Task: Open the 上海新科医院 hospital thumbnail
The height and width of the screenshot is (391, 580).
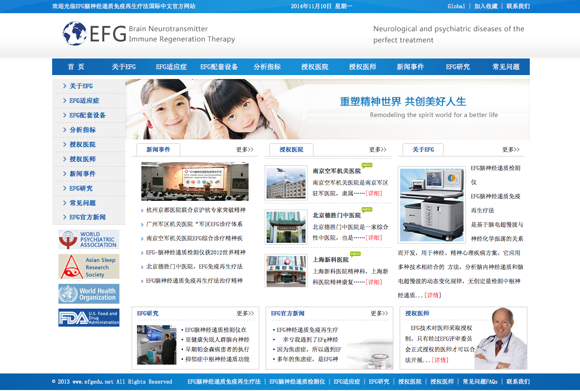Action: [x=286, y=271]
